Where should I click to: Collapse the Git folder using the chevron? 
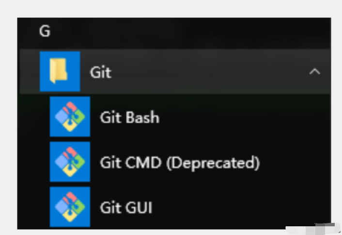click(x=314, y=72)
